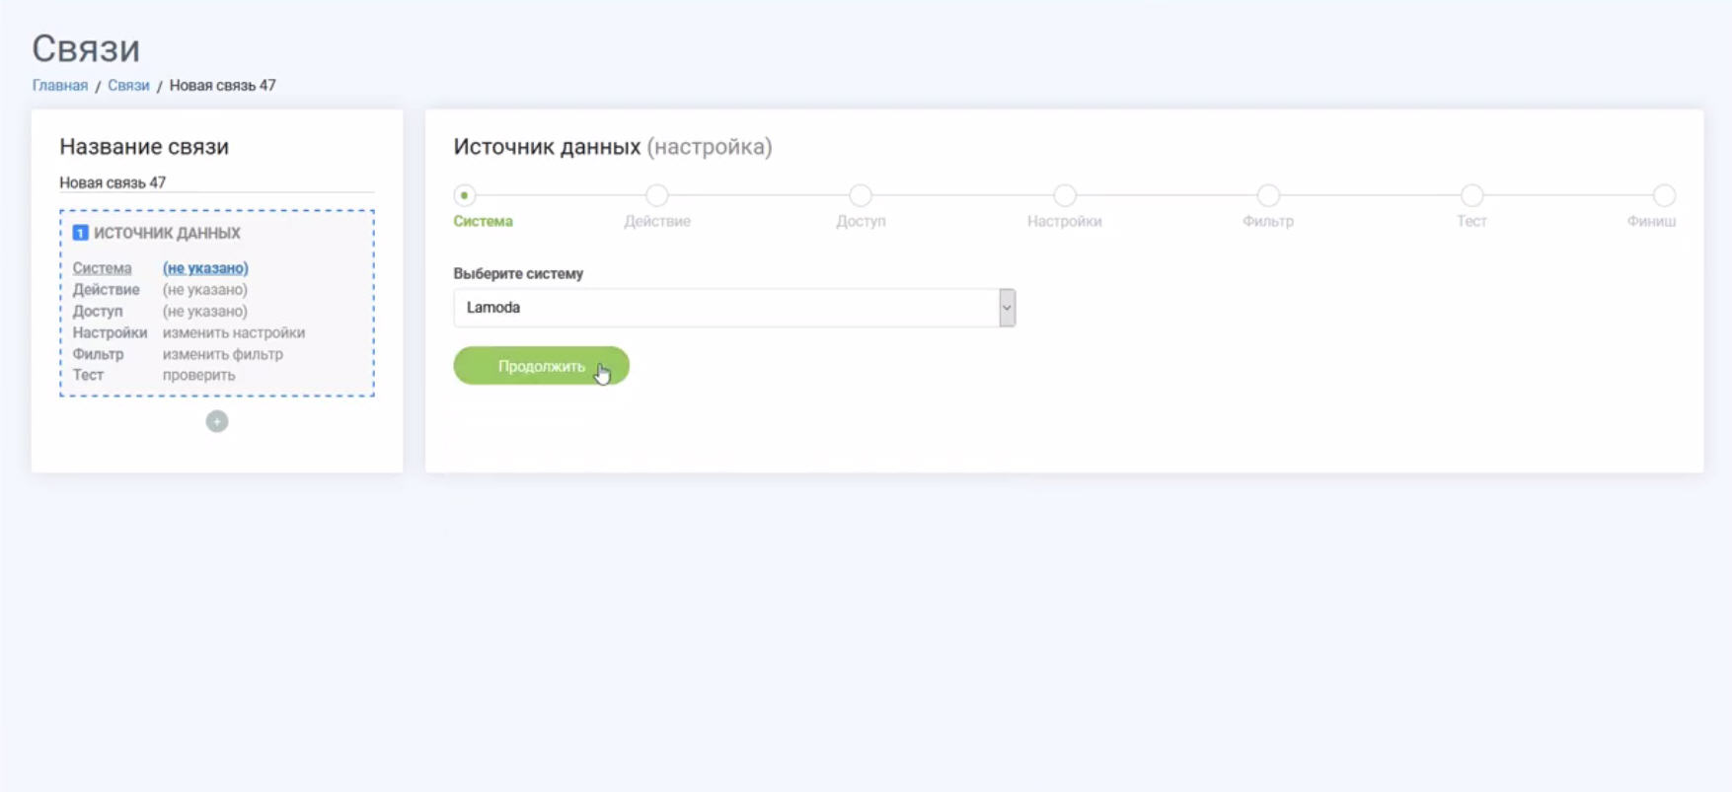Click изменить настройки in the source panel
Screen dimensions: 1732x792
pos(234,333)
